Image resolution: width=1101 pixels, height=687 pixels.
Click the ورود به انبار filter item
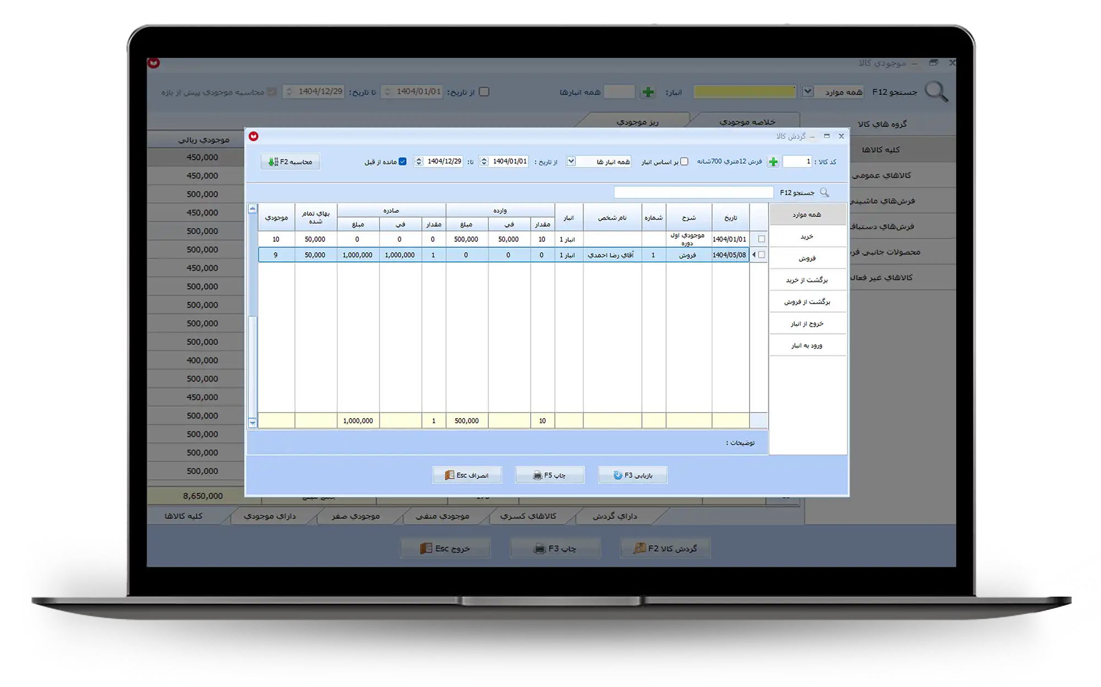(x=807, y=345)
